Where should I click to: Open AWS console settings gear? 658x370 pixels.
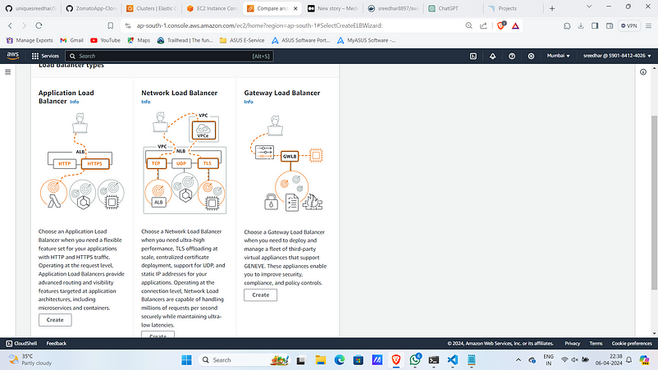click(531, 56)
